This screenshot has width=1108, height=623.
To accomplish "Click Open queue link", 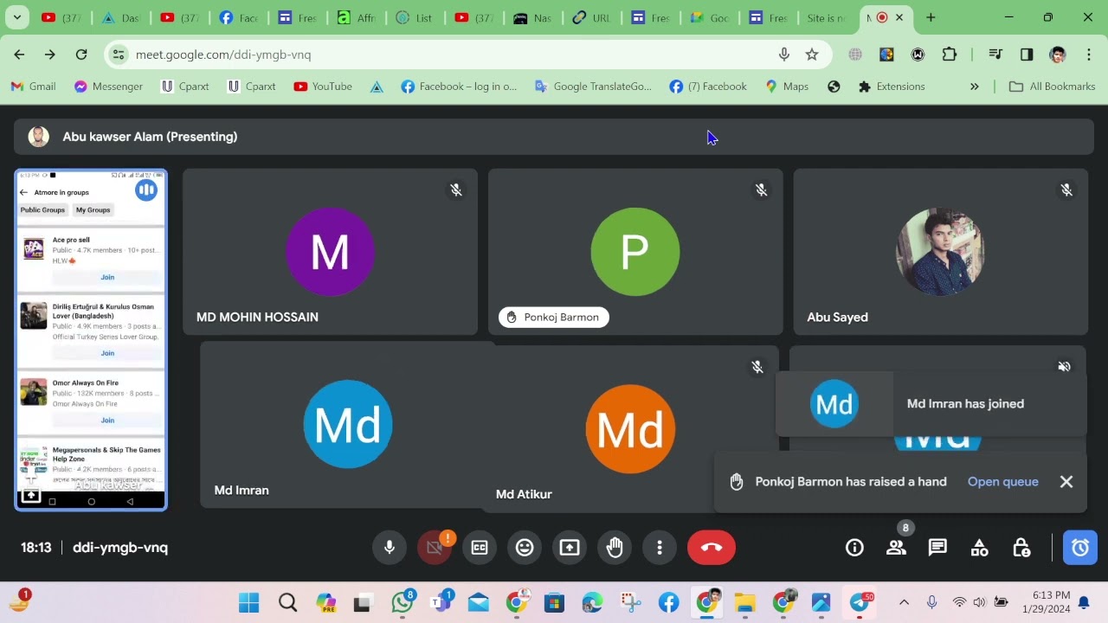I will tap(1002, 482).
